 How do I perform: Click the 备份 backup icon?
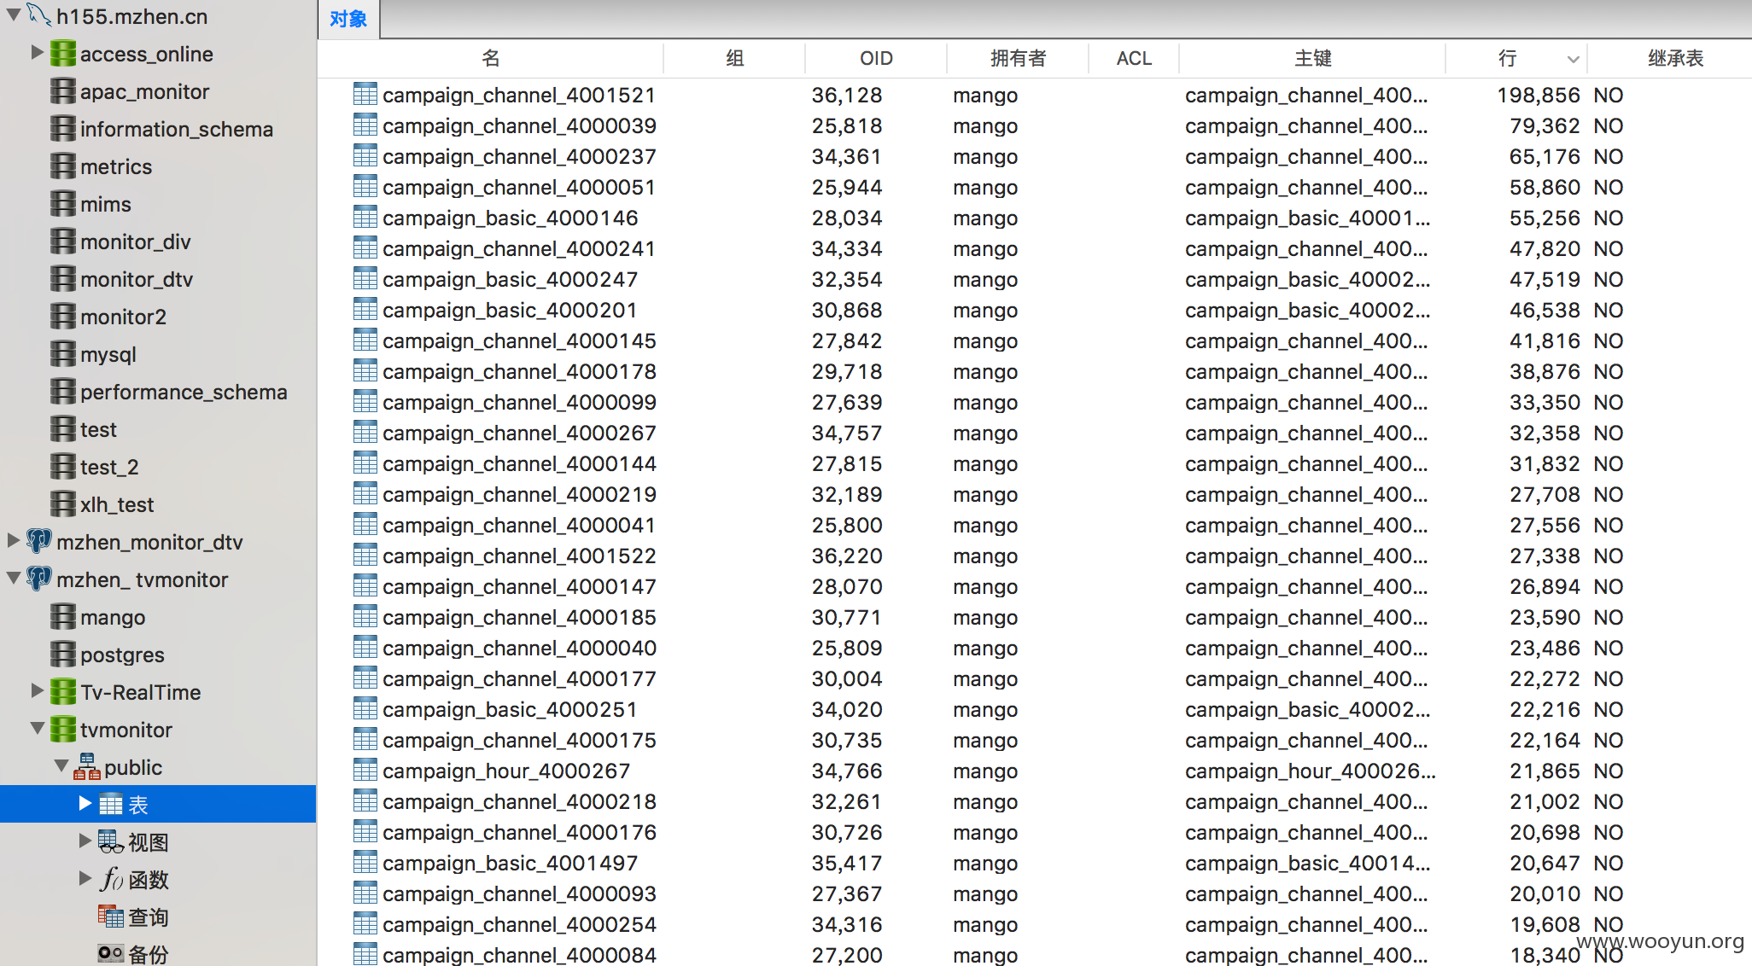coord(110,953)
